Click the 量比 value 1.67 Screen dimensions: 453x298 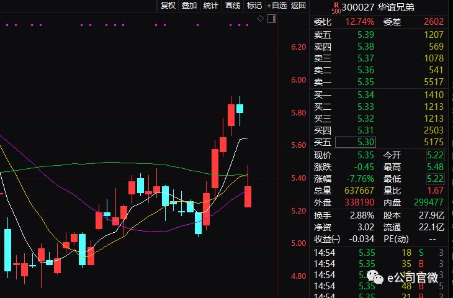436,191
